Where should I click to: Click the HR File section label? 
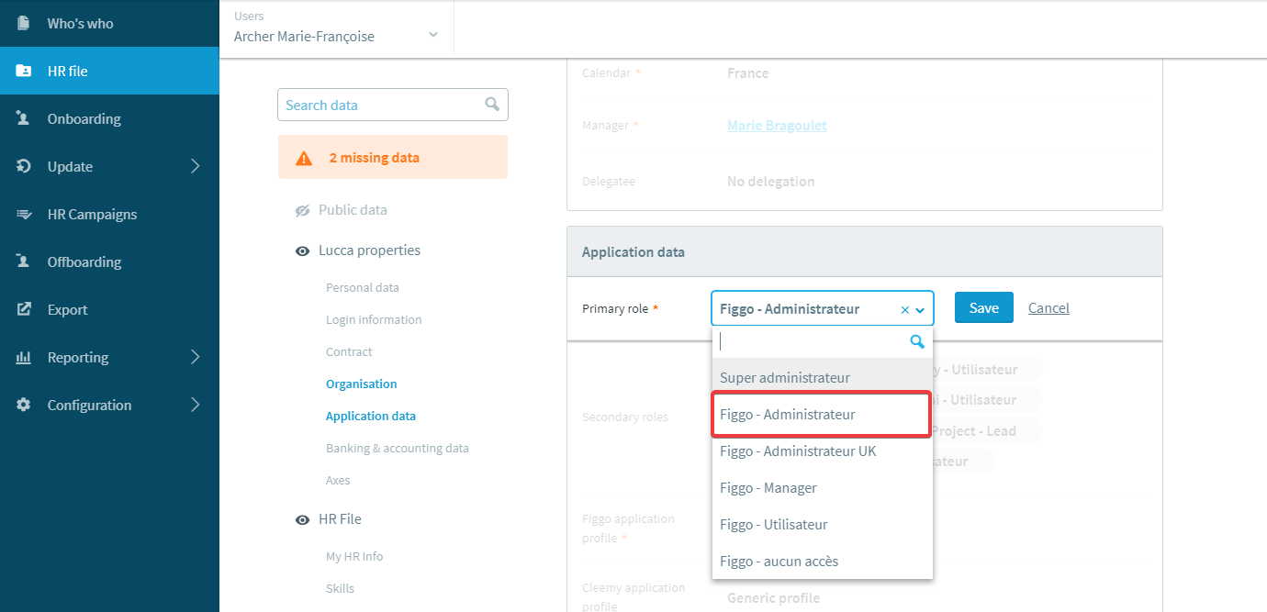(x=340, y=519)
